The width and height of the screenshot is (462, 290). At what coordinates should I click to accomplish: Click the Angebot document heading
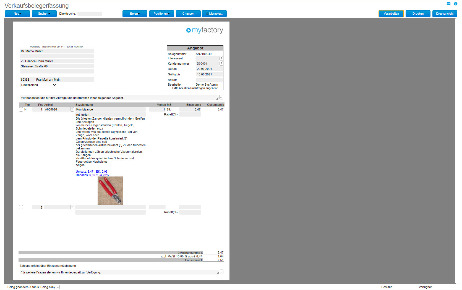pyautogui.click(x=195, y=48)
